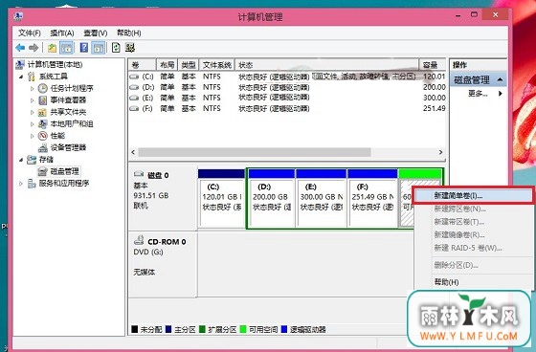
Task: Expand the 性能 node
Action: 33,136
